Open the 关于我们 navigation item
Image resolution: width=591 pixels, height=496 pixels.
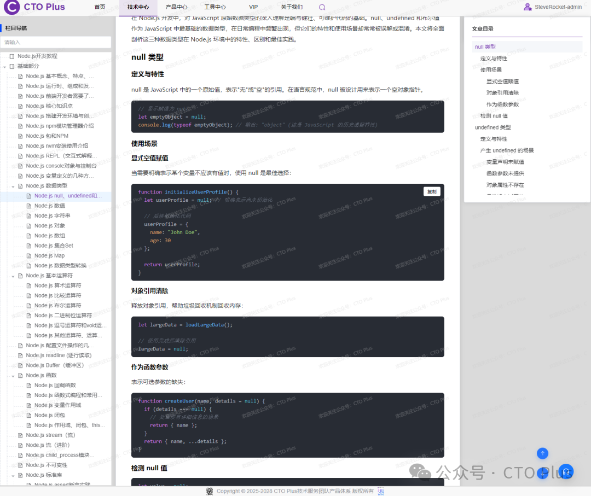[291, 7]
